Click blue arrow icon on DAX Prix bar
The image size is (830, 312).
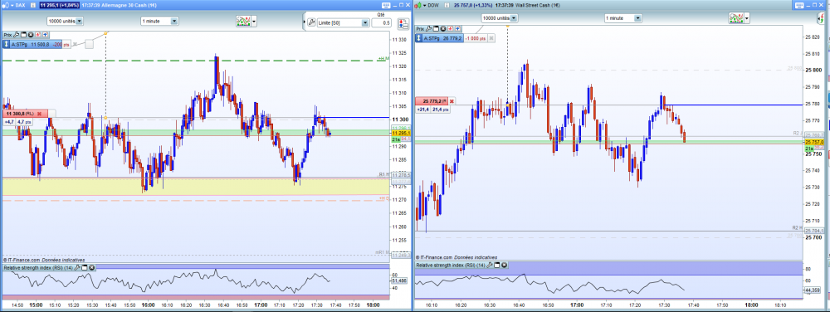pyautogui.click(x=45, y=35)
